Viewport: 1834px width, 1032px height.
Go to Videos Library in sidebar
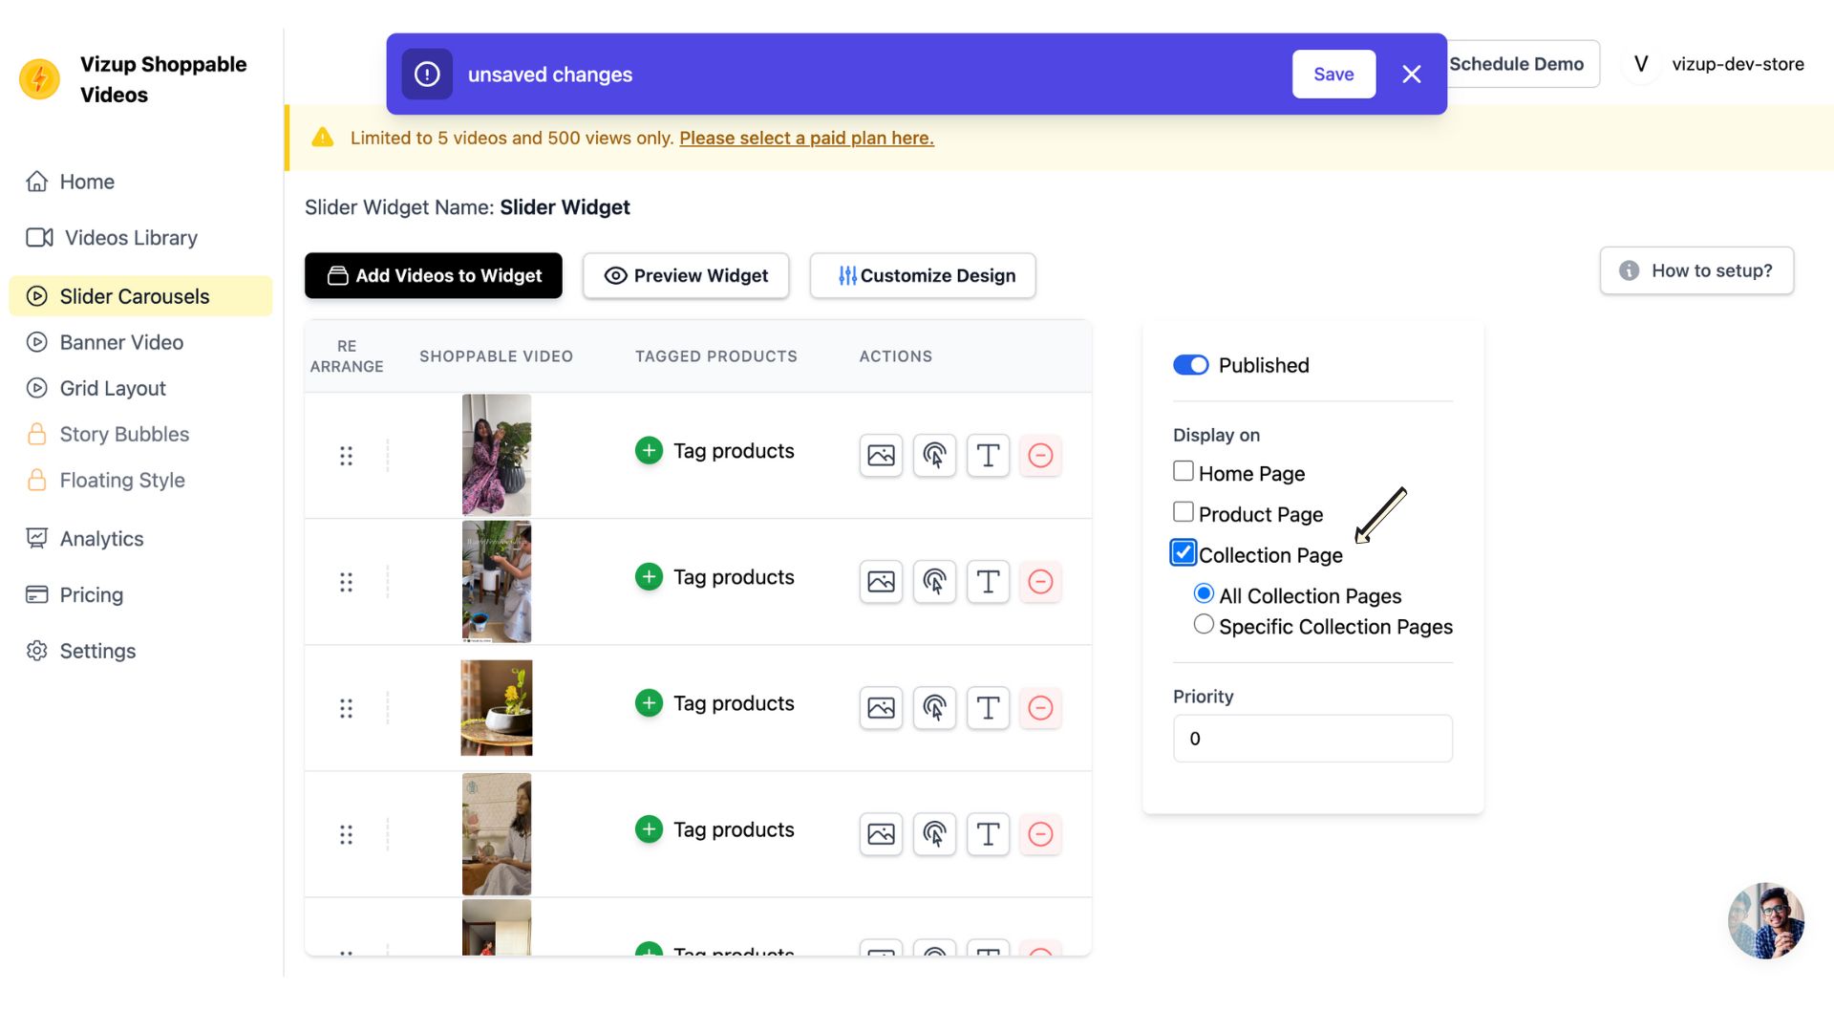[131, 238]
